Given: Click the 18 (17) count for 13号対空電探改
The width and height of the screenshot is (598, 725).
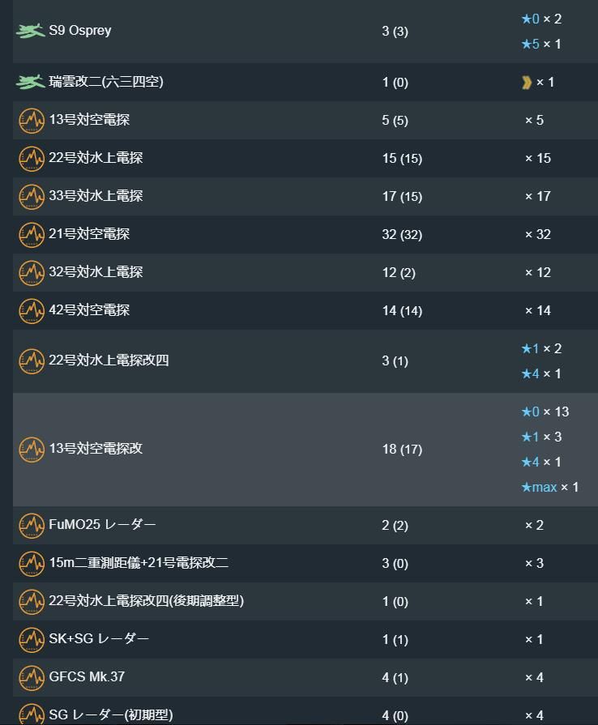Looking at the screenshot, I should click(402, 450).
